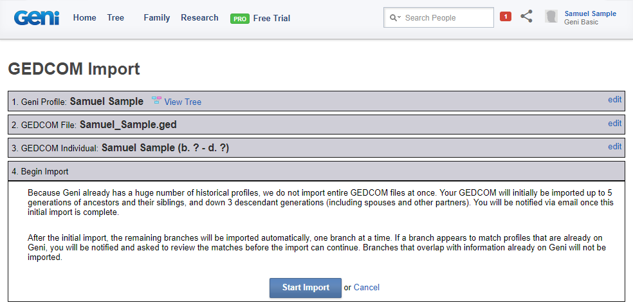The height and width of the screenshot is (307, 633).
Task: Edit the GEDCOM Individual step
Action: tap(615, 146)
